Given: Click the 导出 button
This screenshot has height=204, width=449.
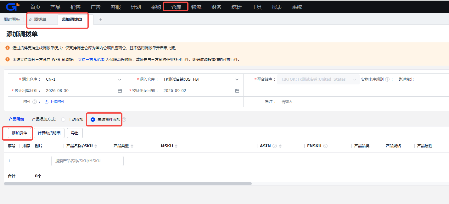Looking at the screenshot, I should click(x=75, y=133).
